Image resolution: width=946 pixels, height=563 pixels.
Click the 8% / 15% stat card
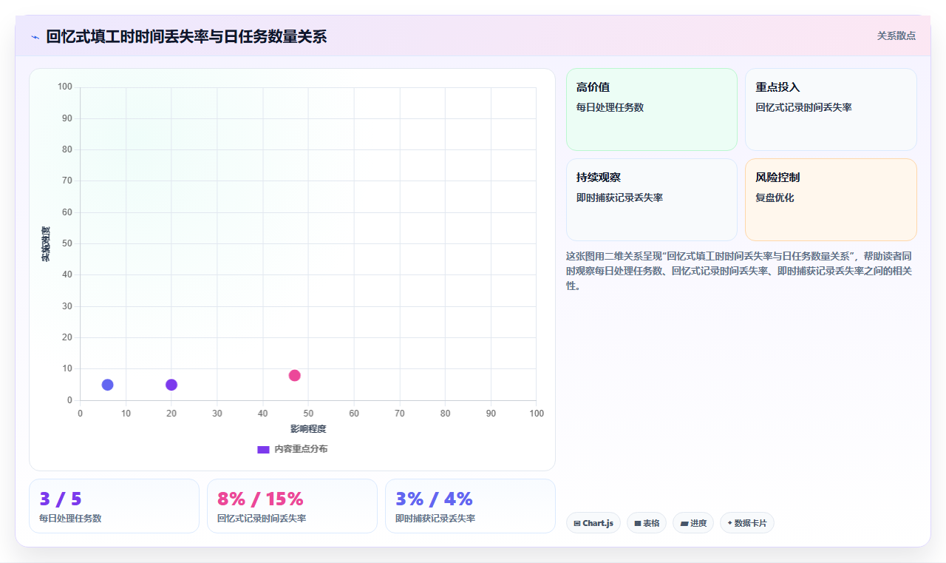pyautogui.click(x=292, y=506)
